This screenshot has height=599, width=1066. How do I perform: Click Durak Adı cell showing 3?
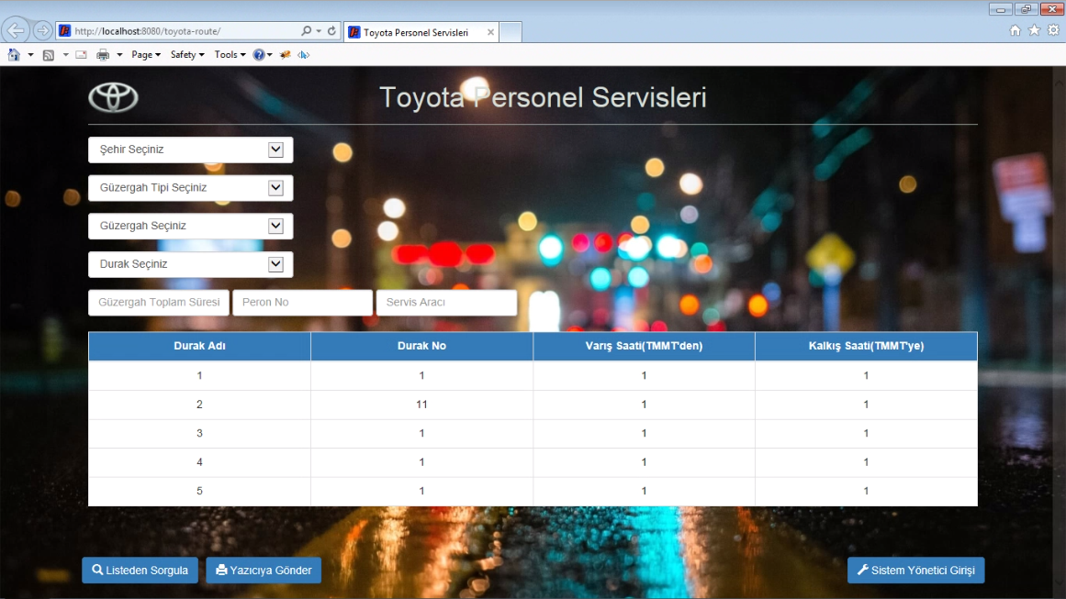[199, 433]
